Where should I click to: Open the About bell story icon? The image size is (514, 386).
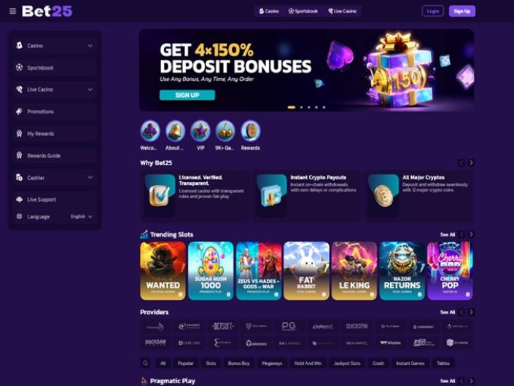pyautogui.click(x=175, y=130)
